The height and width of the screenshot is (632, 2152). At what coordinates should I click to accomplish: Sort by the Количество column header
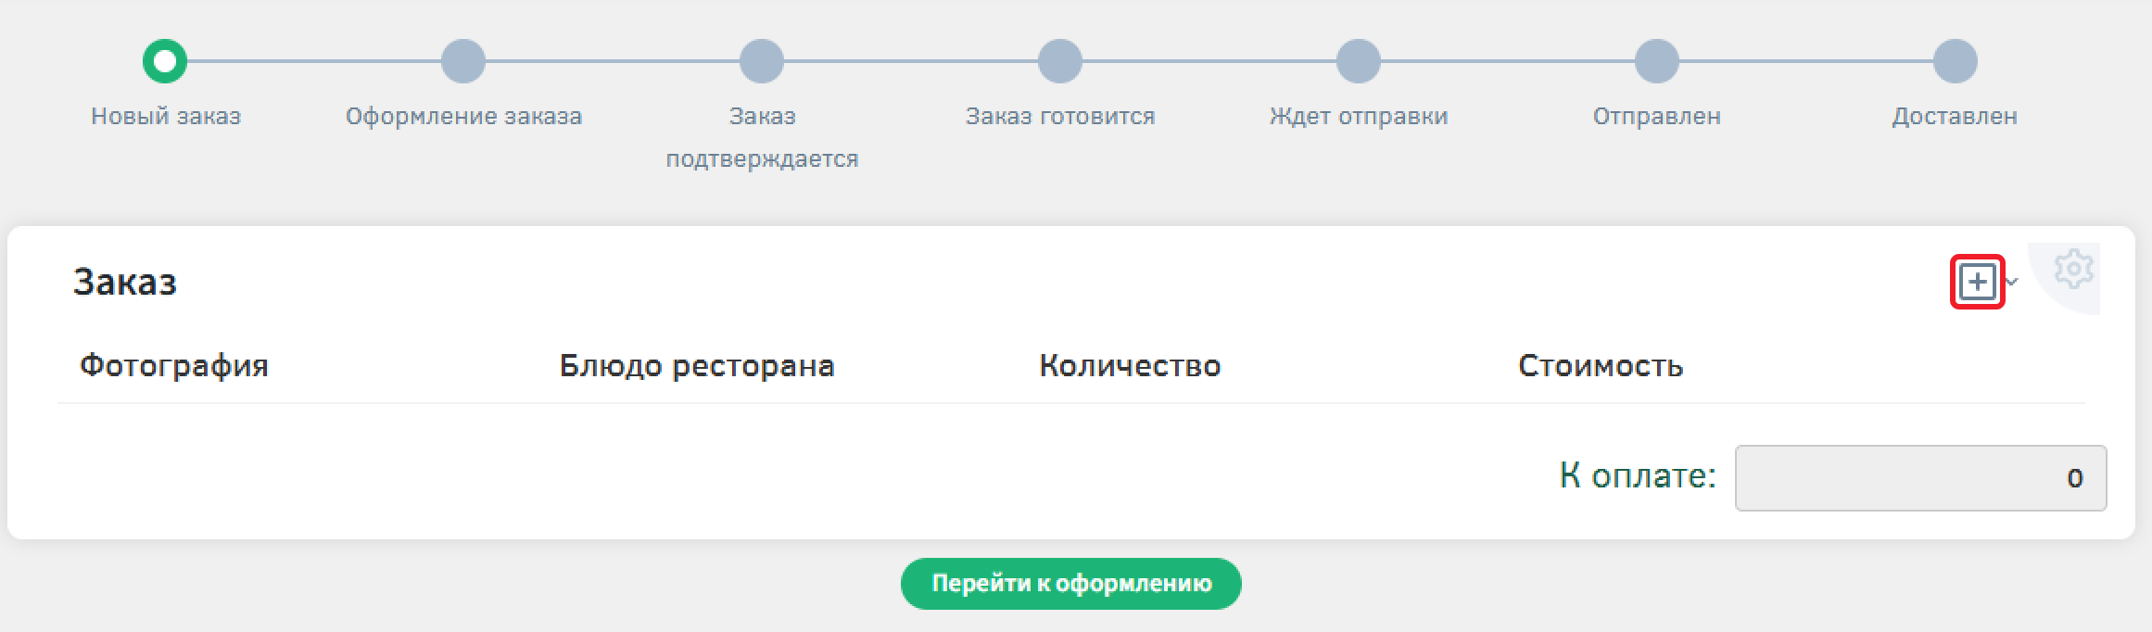[x=1130, y=366]
